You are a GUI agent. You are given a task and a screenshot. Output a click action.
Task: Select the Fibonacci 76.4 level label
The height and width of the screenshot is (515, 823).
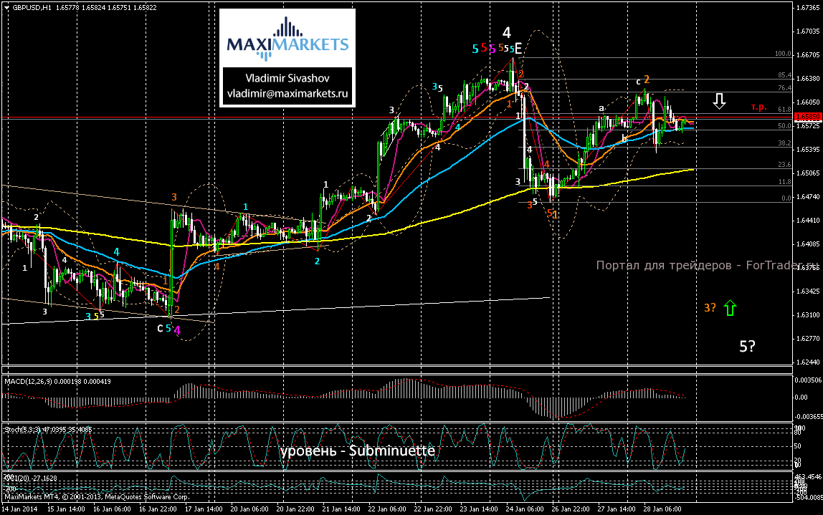tap(785, 87)
